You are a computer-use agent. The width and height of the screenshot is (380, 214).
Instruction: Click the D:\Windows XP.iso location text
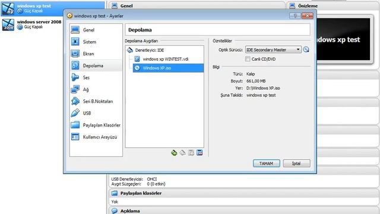(263, 88)
